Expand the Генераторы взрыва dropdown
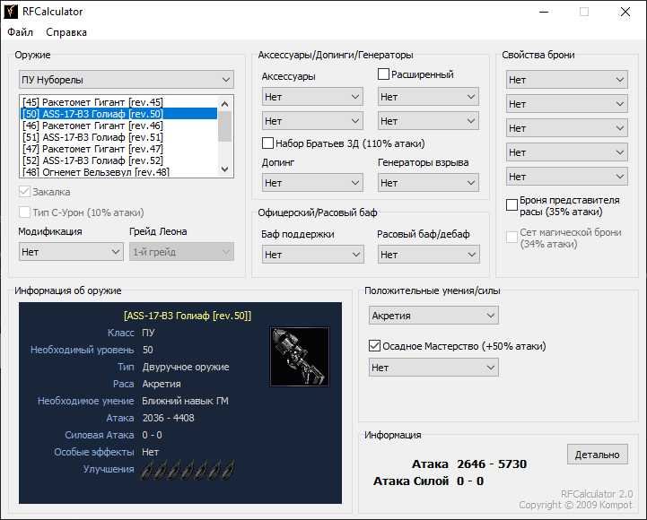The height and width of the screenshot is (520, 647). 428,183
